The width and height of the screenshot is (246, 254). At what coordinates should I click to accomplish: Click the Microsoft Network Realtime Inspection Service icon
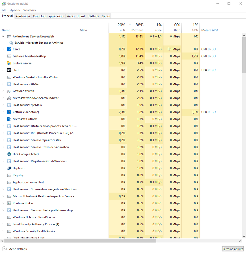pyautogui.click(x=9, y=196)
